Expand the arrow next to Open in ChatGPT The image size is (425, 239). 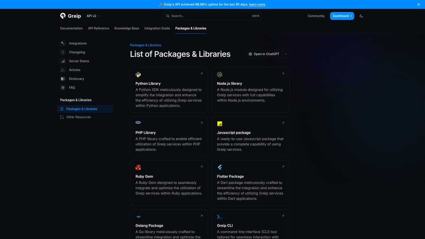[286, 54]
